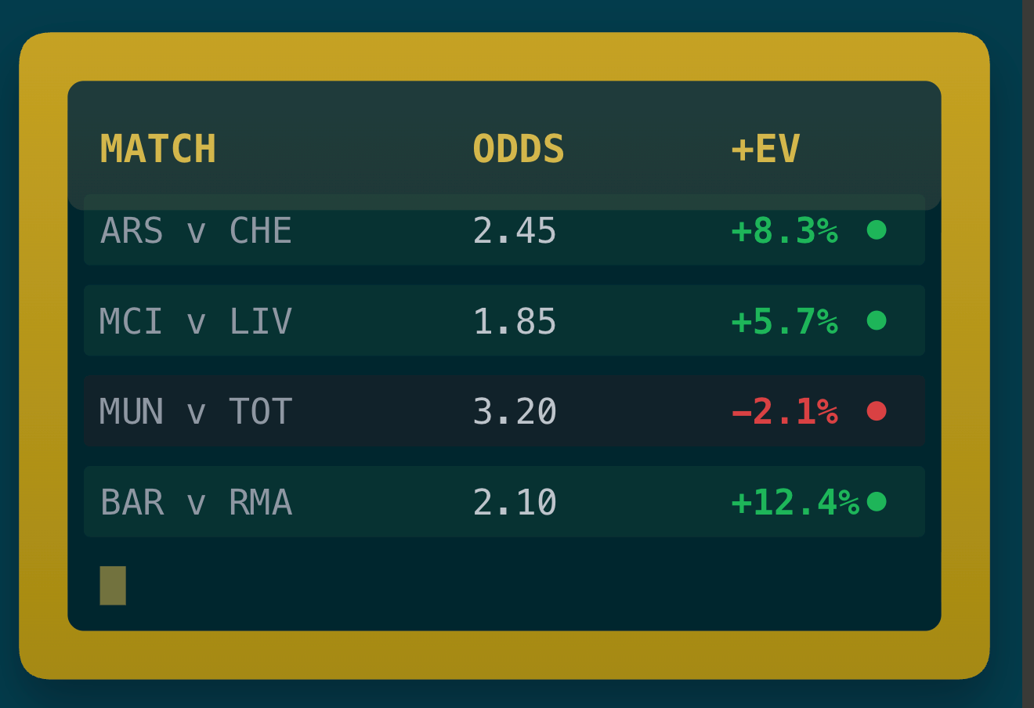The image size is (1034, 708).
Task: Select the MUN v TOT match name
Action: tap(196, 412)
